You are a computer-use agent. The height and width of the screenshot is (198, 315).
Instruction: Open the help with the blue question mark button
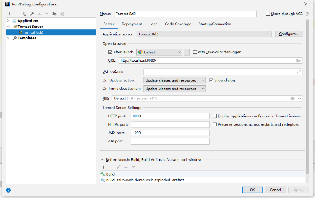[8, 190]
